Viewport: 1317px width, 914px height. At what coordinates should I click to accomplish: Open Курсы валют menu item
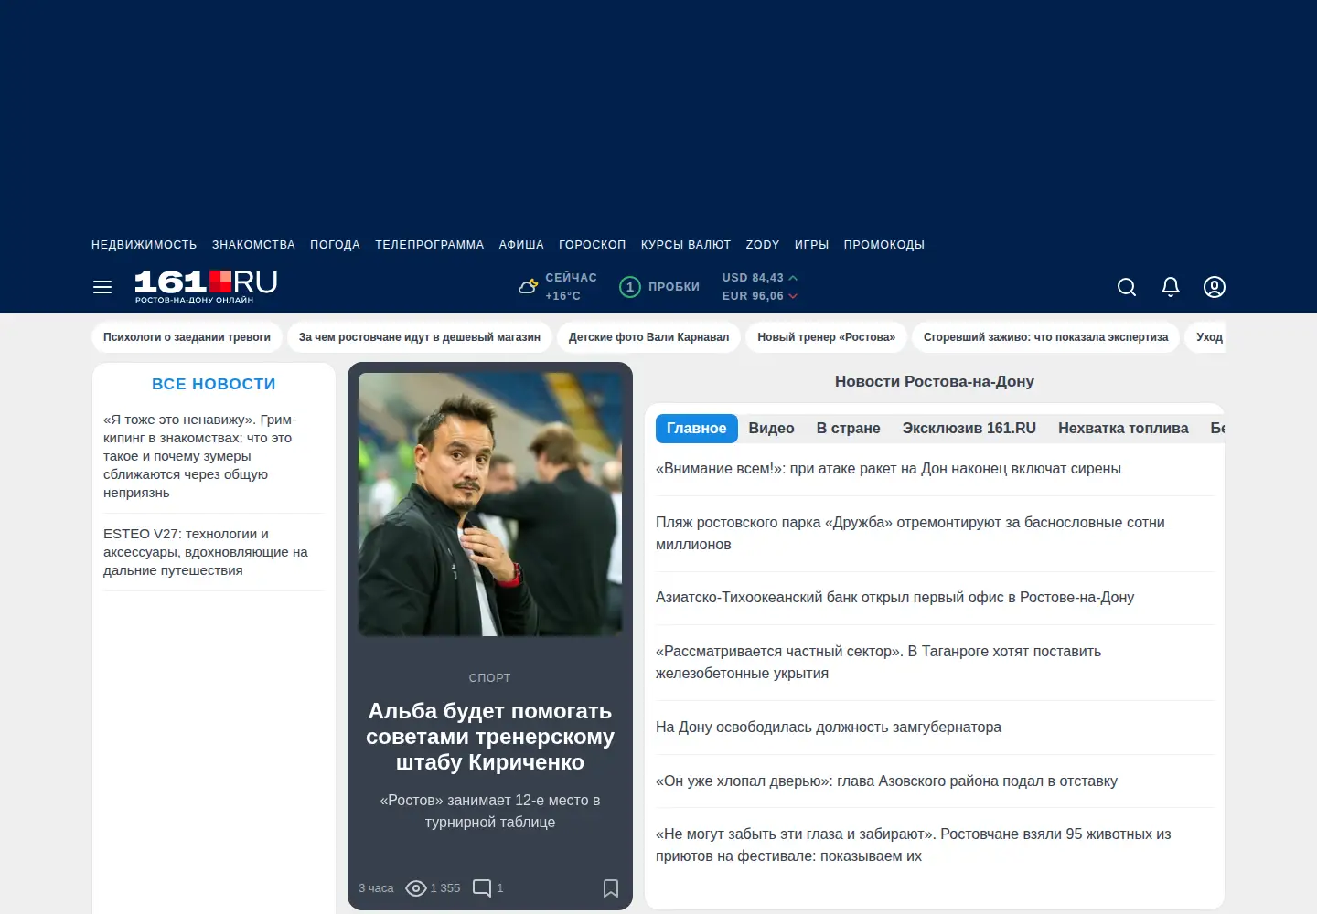point(686,245)
